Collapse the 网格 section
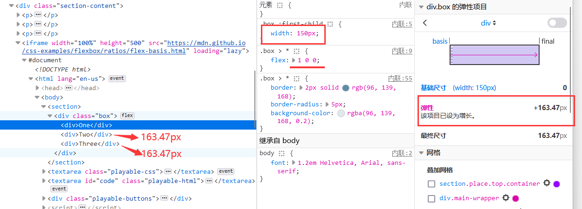 (422, 152)
